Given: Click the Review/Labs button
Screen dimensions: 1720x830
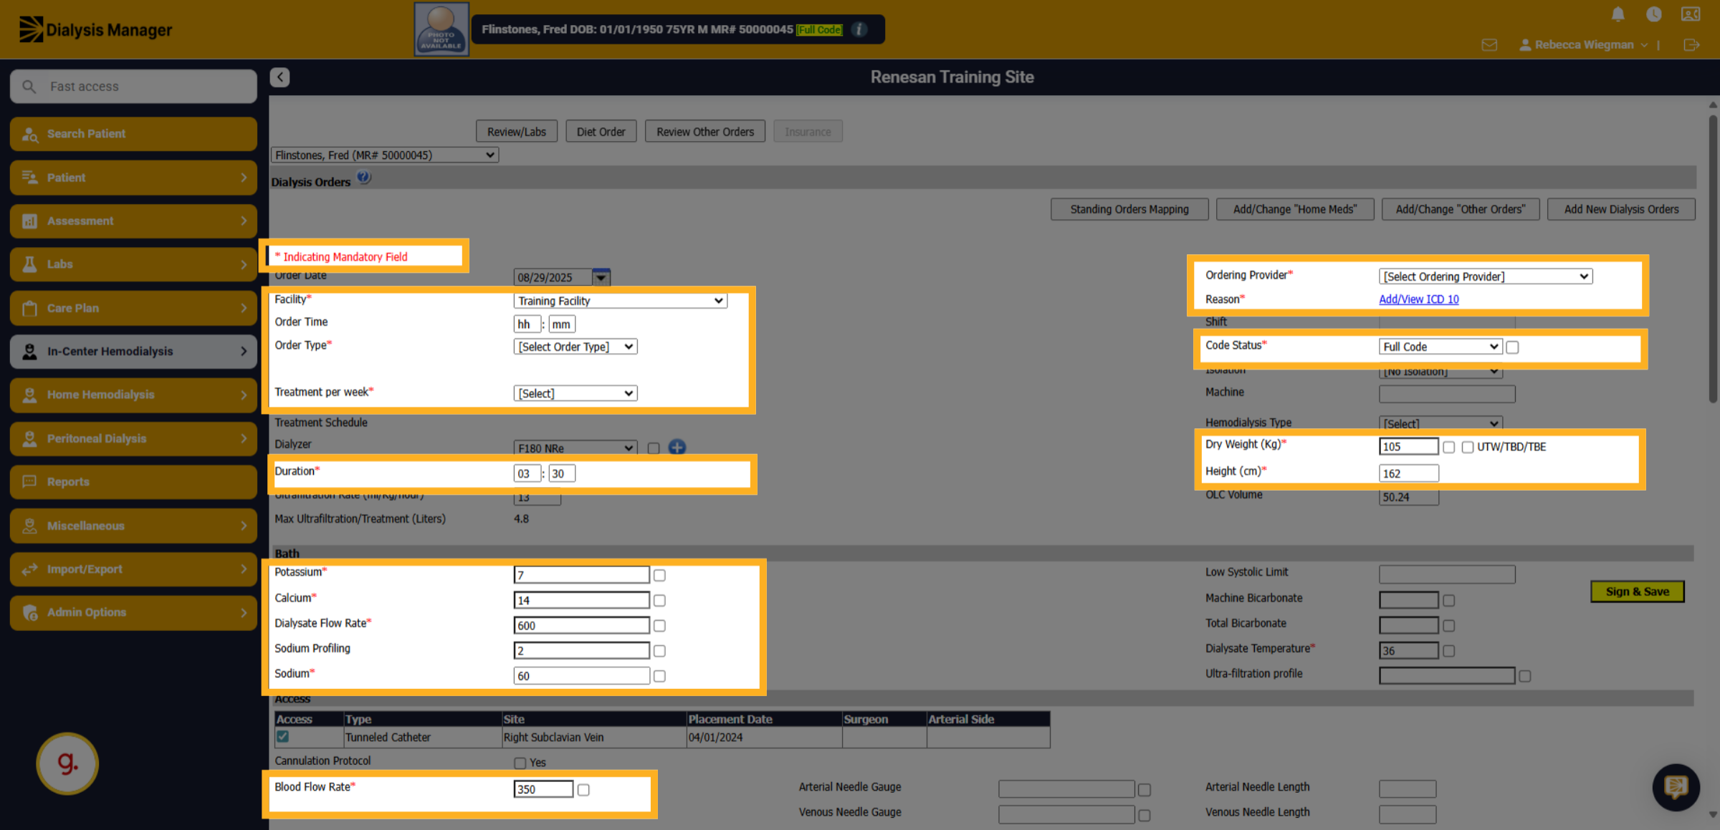Looking at the screenshot, I should click(516, 132).
